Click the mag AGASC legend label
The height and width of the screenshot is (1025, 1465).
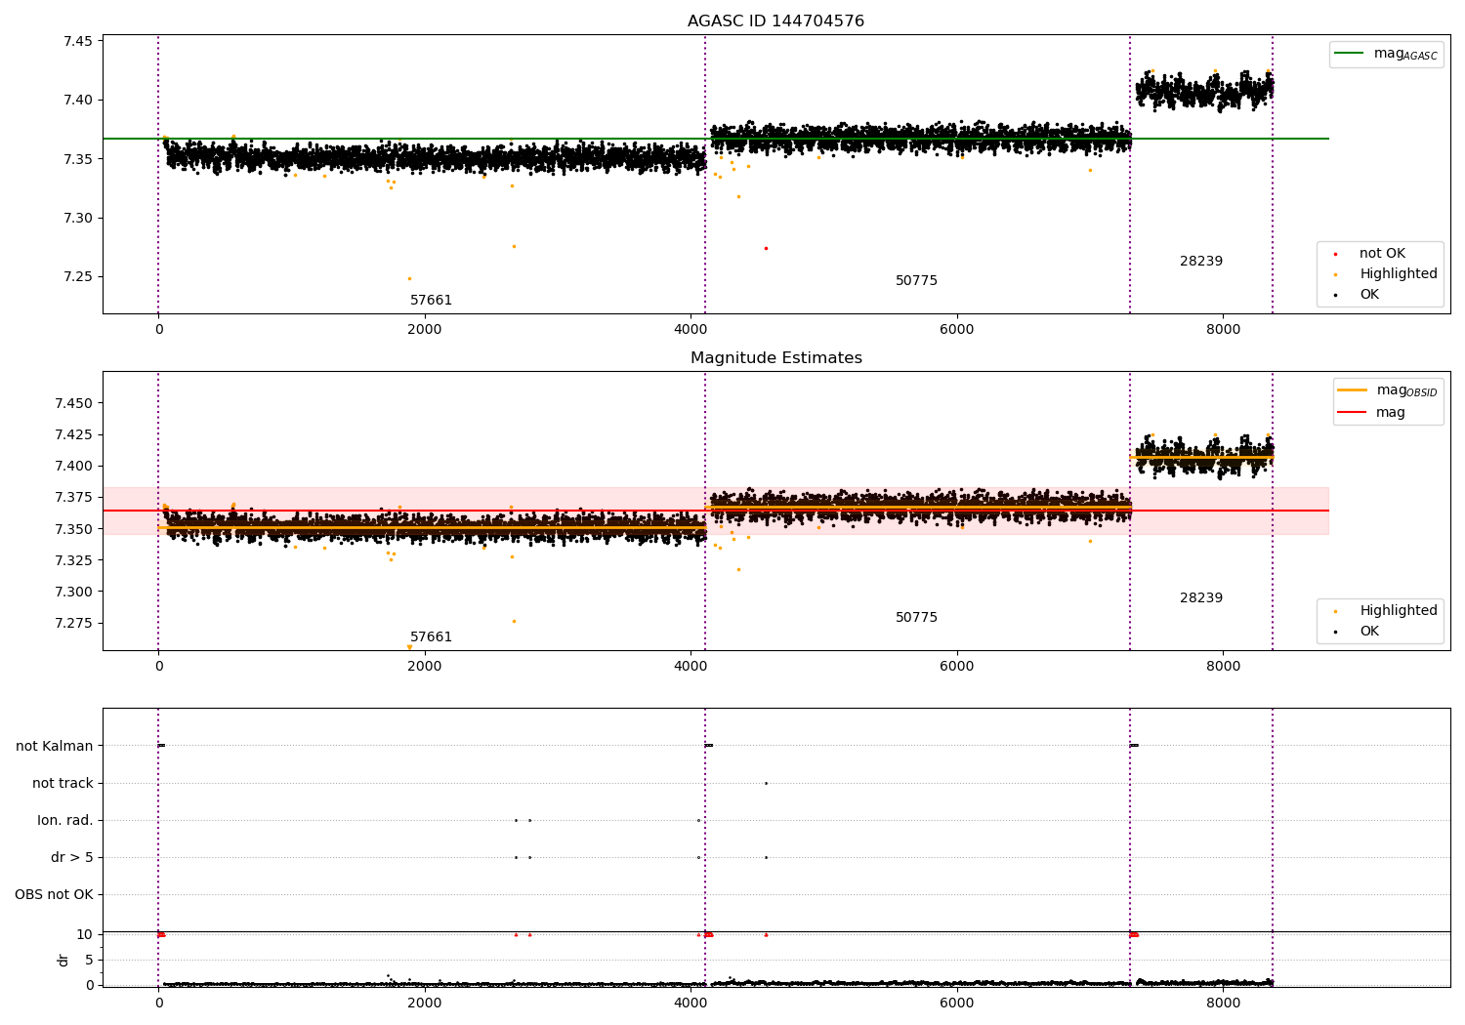(x=1405, y=54)
